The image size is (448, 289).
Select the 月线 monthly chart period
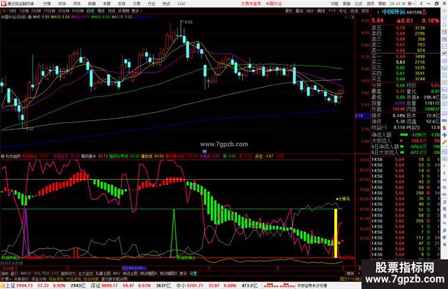(111, 11)
